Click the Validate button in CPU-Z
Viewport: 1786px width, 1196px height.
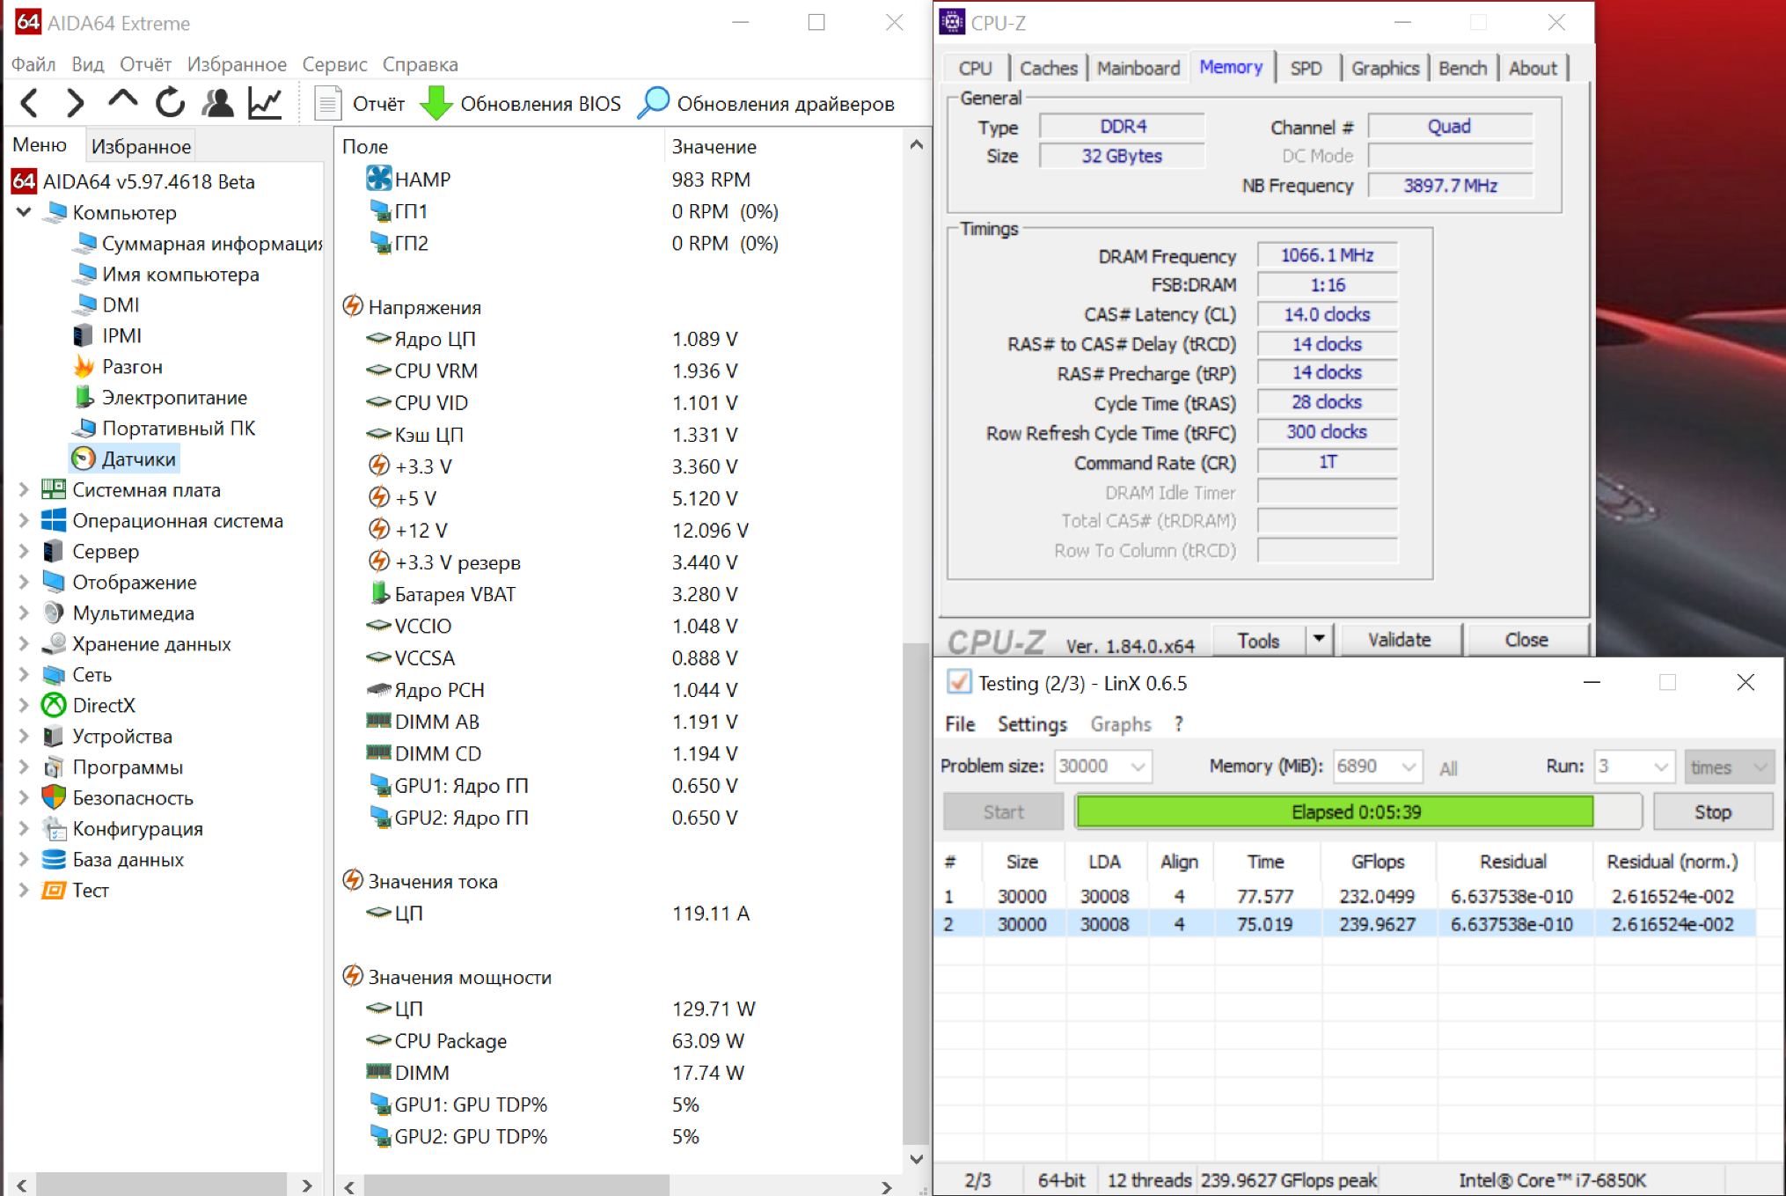pos(1398,640)
